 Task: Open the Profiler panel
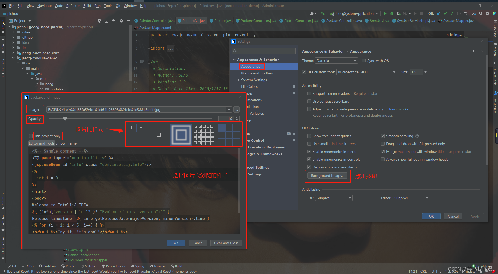point(68,266)
